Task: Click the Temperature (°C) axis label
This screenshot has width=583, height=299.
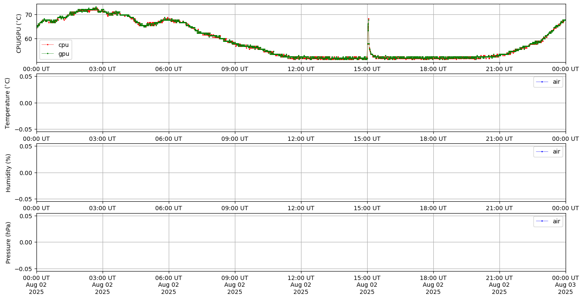Action: [8, 103]
